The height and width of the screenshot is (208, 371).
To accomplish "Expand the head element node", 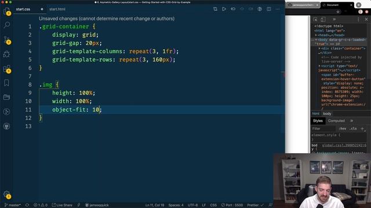I will pyautogui.click(x=316, y=35).
